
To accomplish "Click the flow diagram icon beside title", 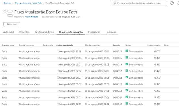I will click(8, 14).
